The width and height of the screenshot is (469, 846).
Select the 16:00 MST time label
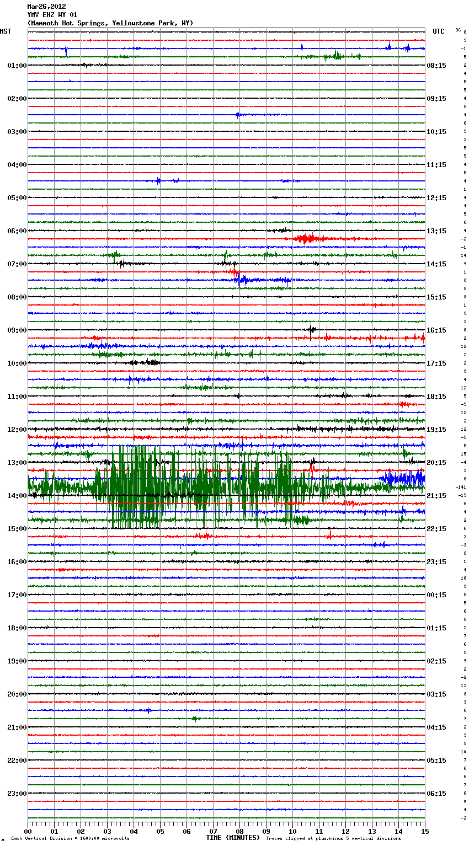coord(17,562)
